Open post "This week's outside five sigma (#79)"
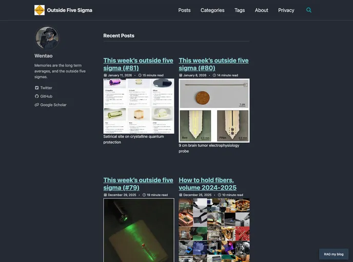Screen dimensions: 353x262 pos(138,184)
